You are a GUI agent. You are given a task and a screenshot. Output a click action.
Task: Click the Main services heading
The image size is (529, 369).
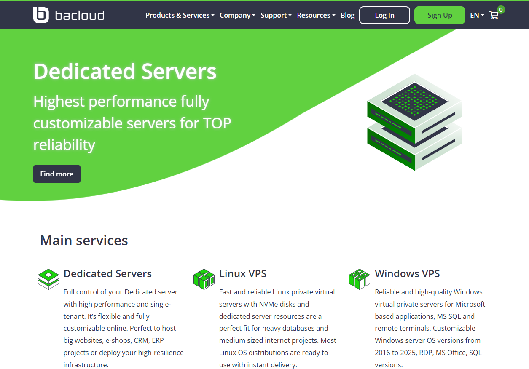84,241
